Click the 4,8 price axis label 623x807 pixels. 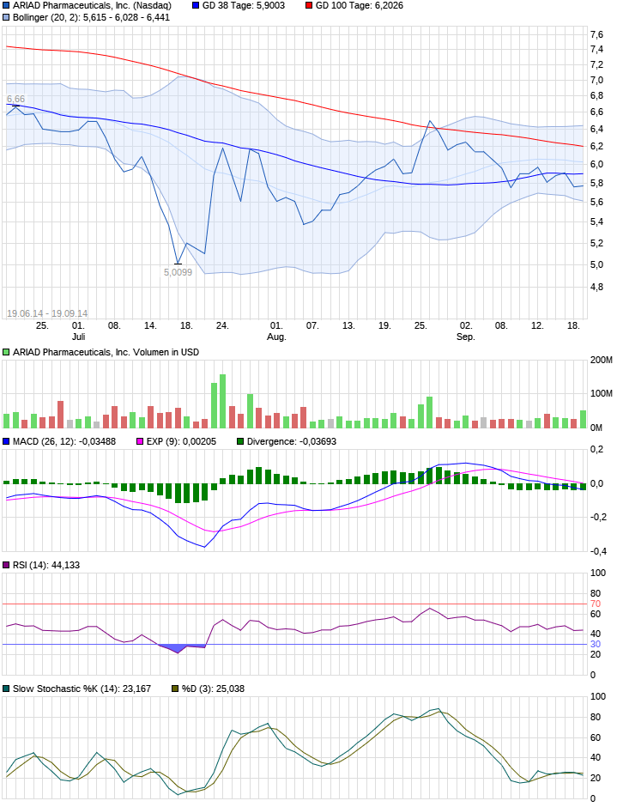point(596,287)
